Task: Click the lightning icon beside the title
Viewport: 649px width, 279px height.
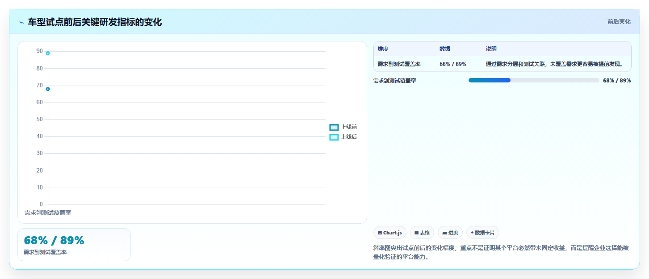Action: [x=21, y=22]
